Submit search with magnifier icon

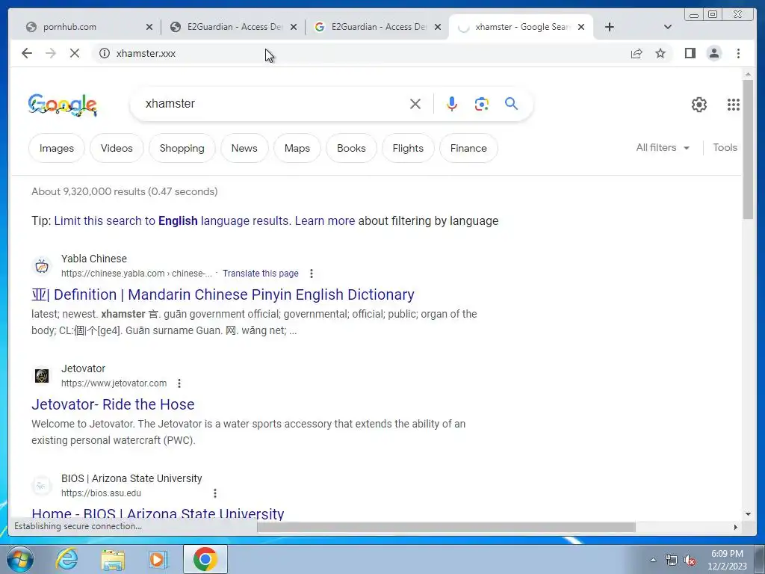[511, 103]
